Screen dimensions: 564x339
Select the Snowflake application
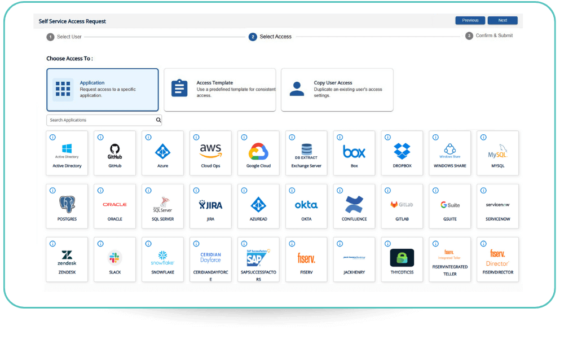162,259
